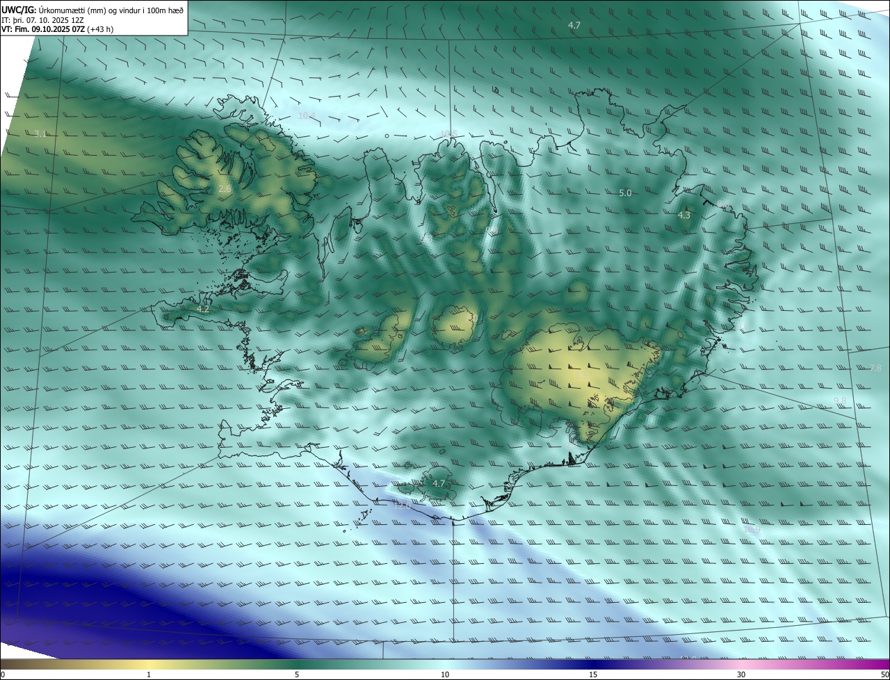The width and height of the screenshot is (890, 680).
Task: Click the 10.5 value label
Action: 448,133
